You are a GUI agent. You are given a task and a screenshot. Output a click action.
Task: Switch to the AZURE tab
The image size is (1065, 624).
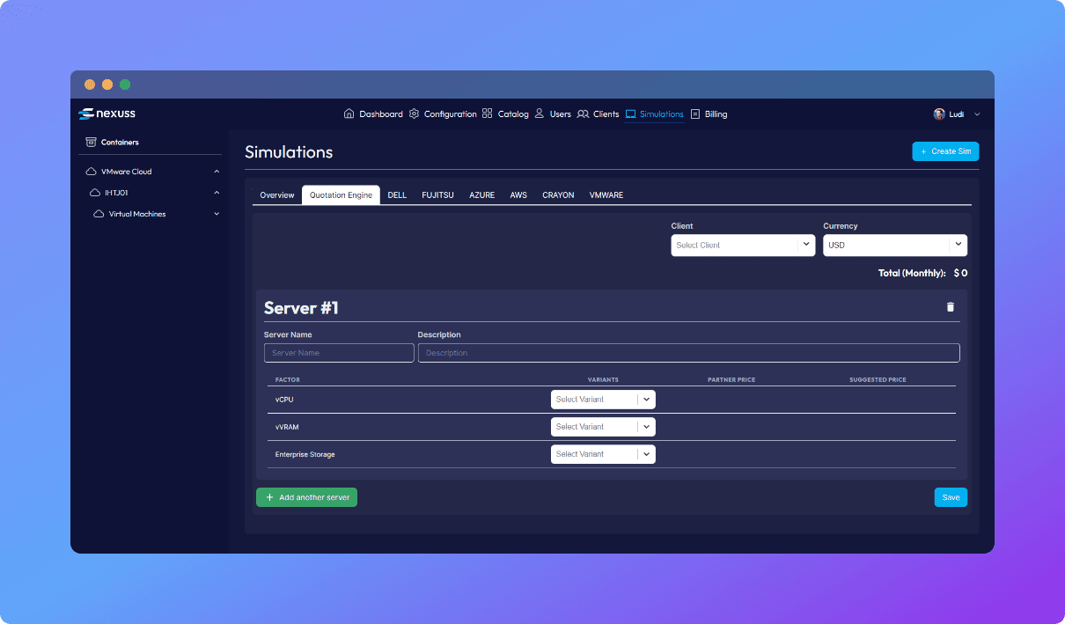coord(481,195)
